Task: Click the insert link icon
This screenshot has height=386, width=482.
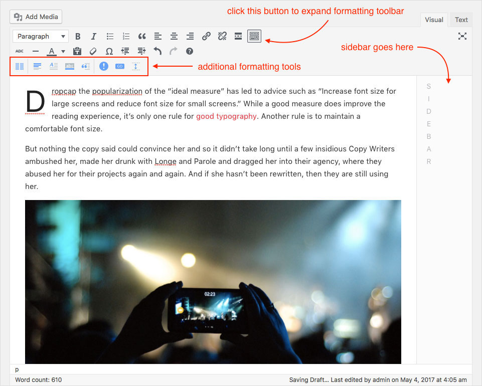Action: [x=206, y=36]
